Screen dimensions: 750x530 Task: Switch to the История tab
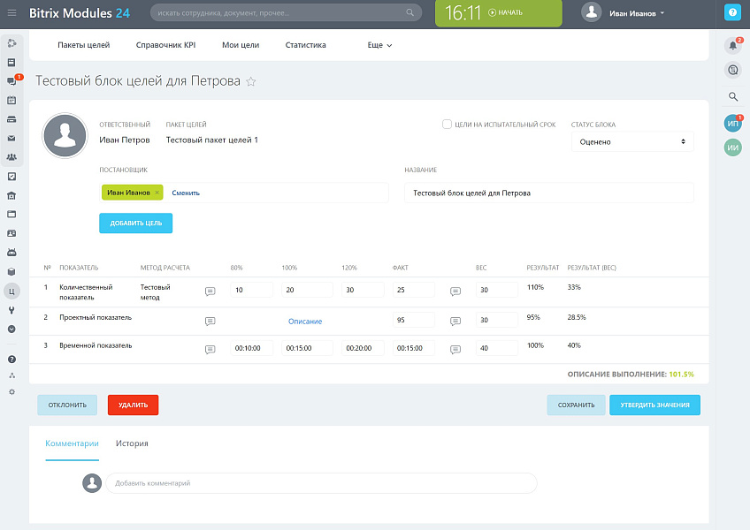tap(132, 443)
